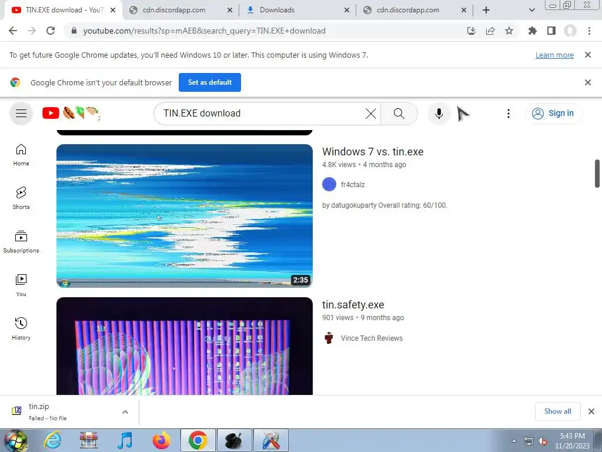Open the Chrome extensions puzzle icon
602x452 pixels.
532,31
